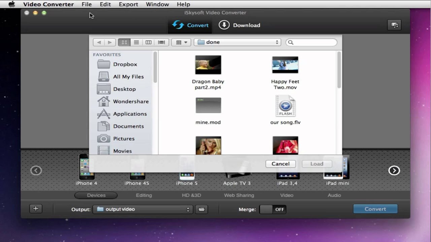Open the Window menu
Screen dimensions: 431x242
click(157, 4)
